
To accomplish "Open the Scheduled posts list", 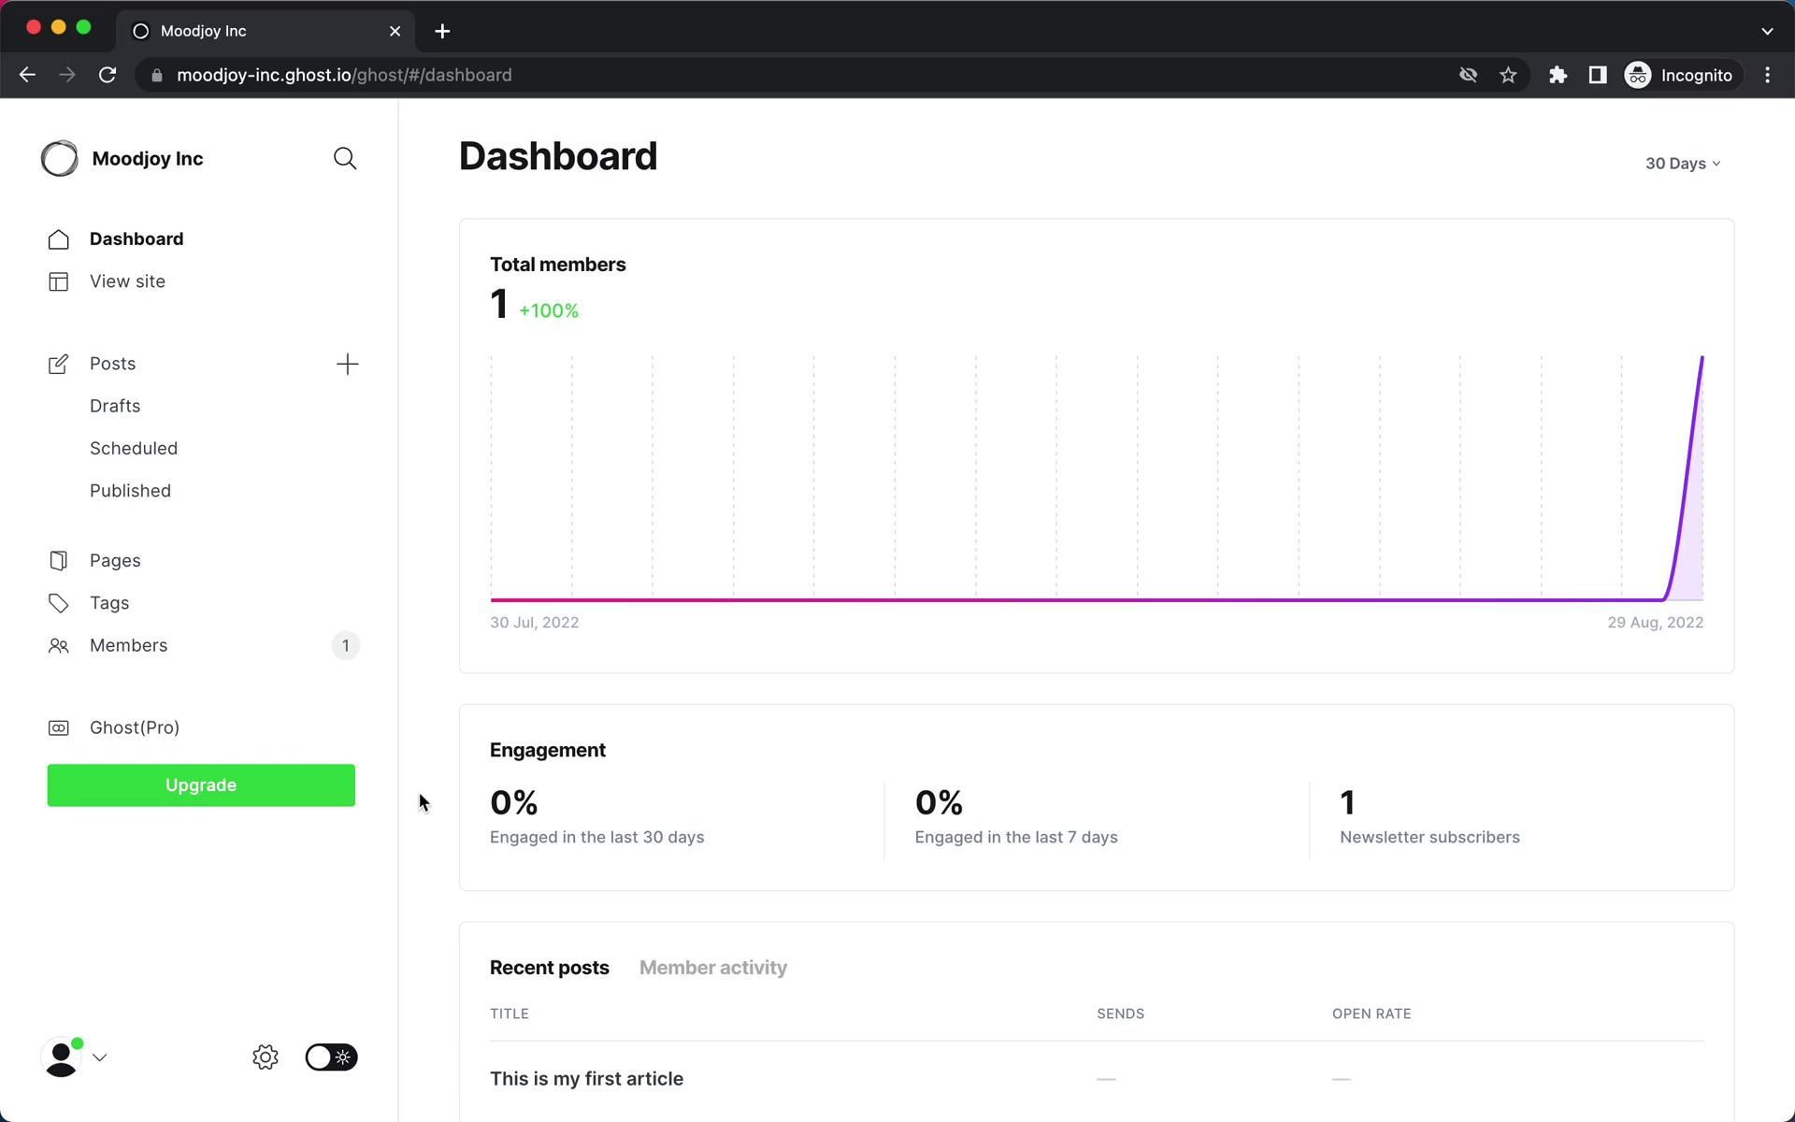I will coord(134,449).
